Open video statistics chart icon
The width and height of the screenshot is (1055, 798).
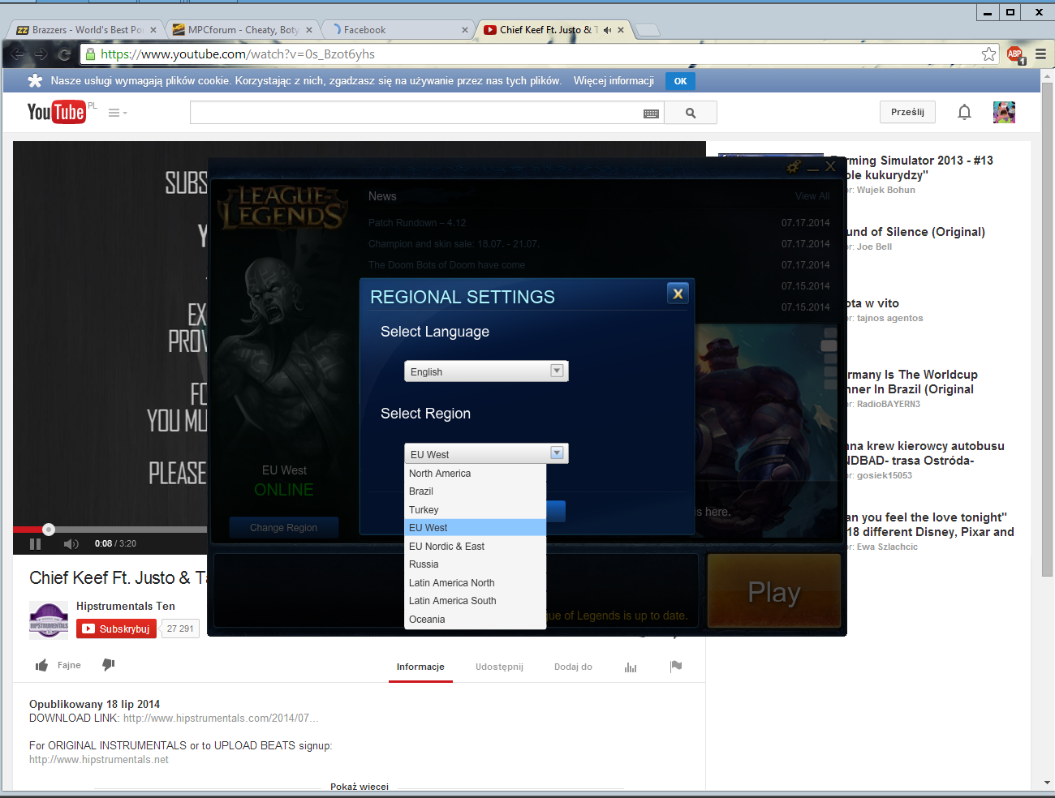(x=631, y=667)
